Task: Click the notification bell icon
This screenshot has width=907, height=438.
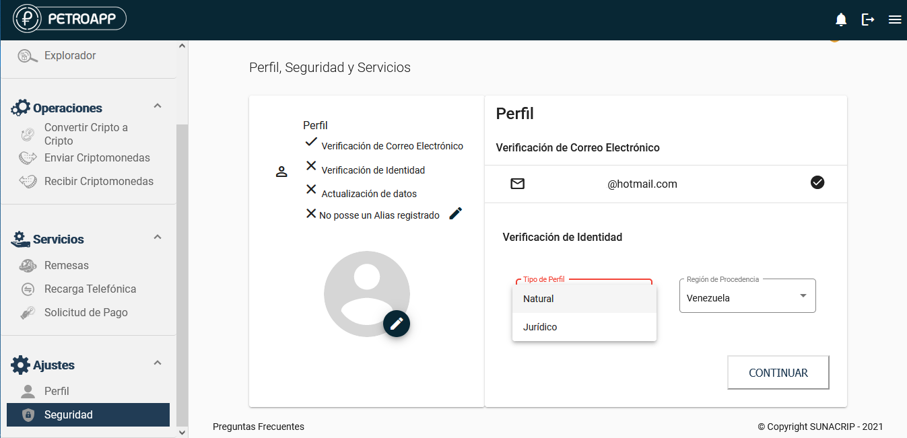Action: tap(841, 20)
